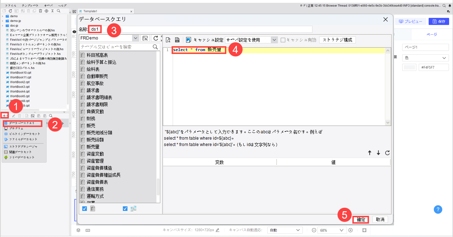Click the collapse-all icon in file toolbar
Screen dimensions: 453x237
tap(52, 11)
